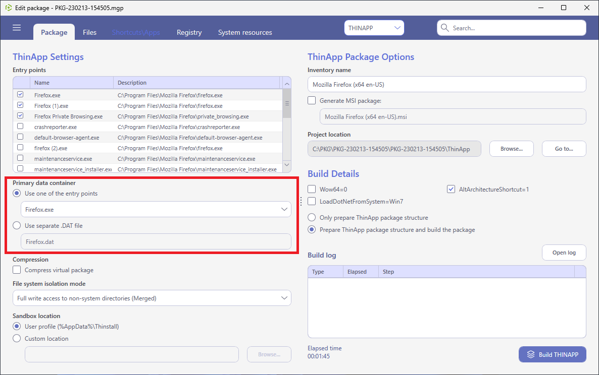
Task: Select 'Only prepare ThinApp package structure'
Action: pyautogui.click(x=312, y=217)
